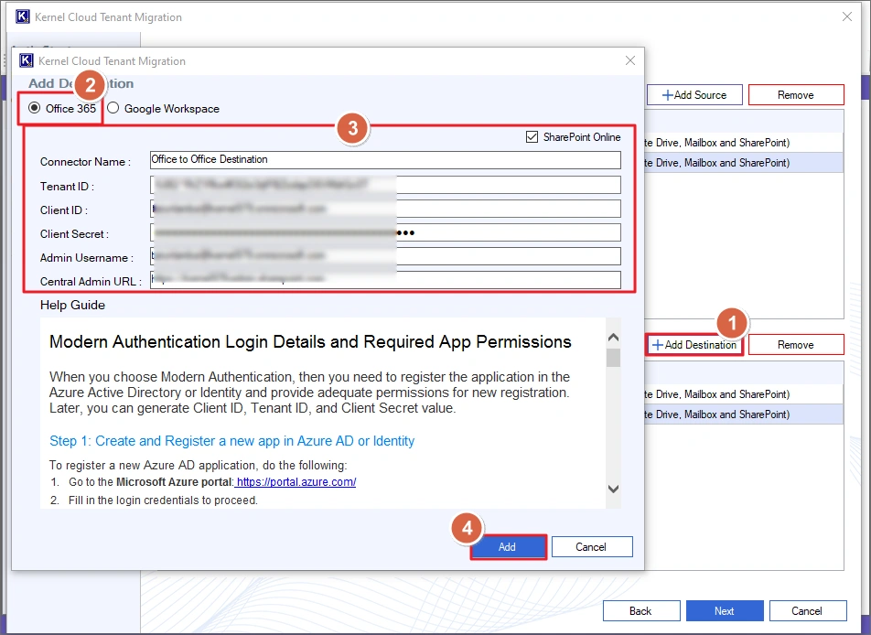The height and width of the screenshot is (635, 871).
Task: Click the Add Destination button
Action: [694, 345]
